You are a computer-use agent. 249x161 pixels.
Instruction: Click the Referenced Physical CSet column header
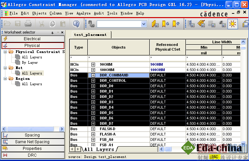pyautogui.click(x=168, y=47)
